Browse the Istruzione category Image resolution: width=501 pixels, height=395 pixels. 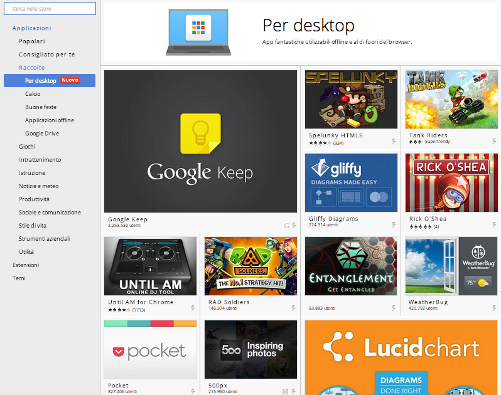tap(31, 172)
